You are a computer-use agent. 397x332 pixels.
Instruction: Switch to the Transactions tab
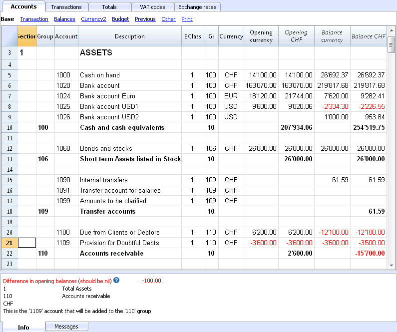click(66, 7)
